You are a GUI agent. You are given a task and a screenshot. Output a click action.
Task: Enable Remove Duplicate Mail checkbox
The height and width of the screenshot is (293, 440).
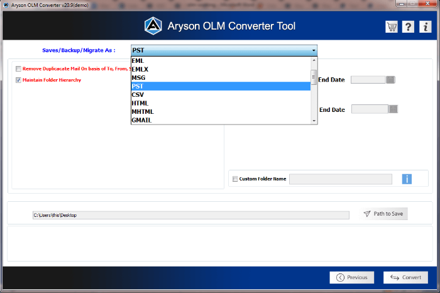pyautogui.click(x=18, y=69)
